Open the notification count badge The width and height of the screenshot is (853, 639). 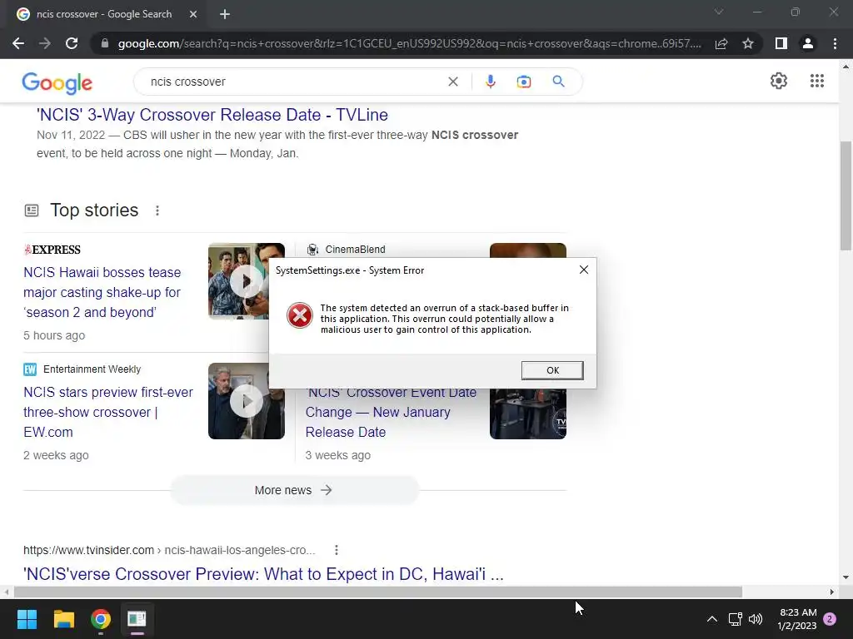tap(830, 619)
